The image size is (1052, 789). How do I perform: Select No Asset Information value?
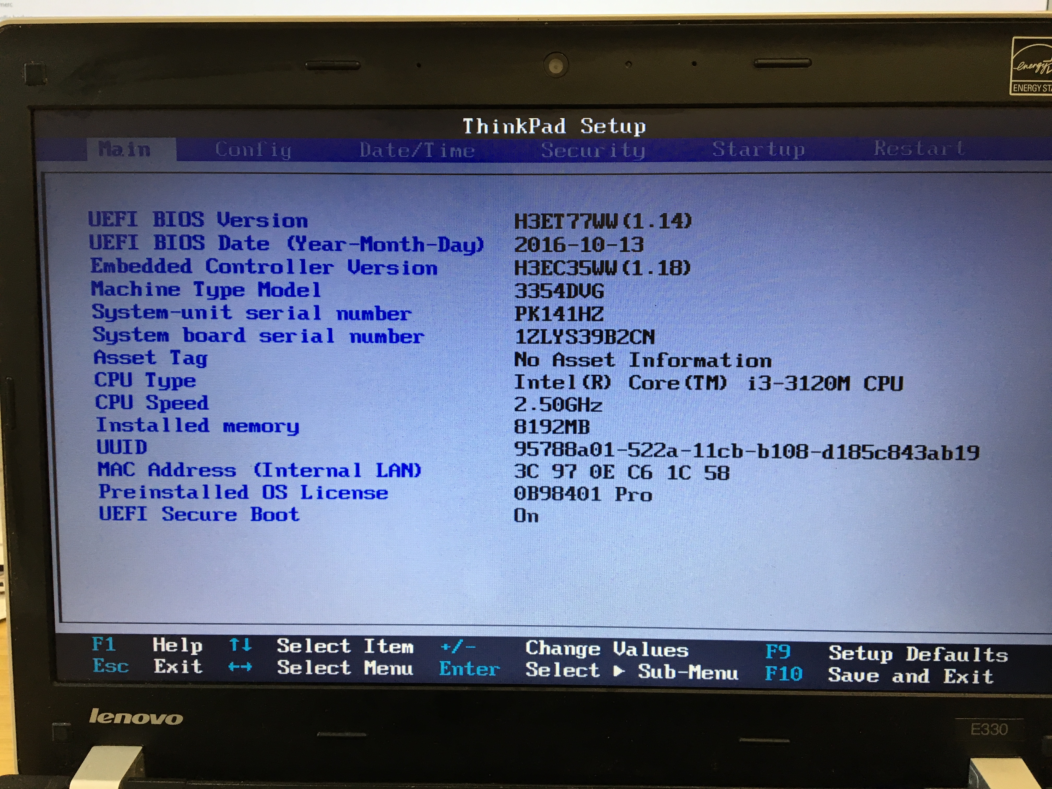[643, 360]
